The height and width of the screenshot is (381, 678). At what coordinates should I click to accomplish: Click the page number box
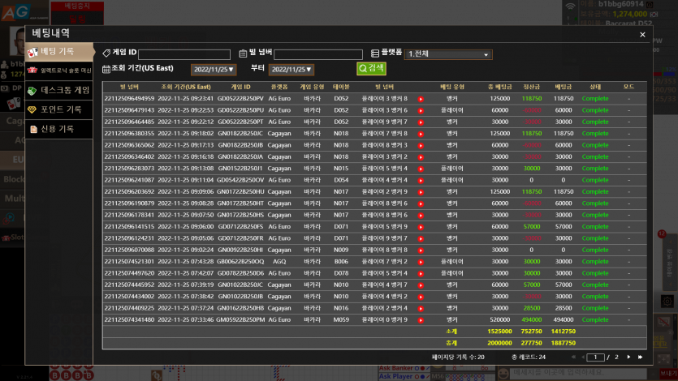[x=595, y=357]
